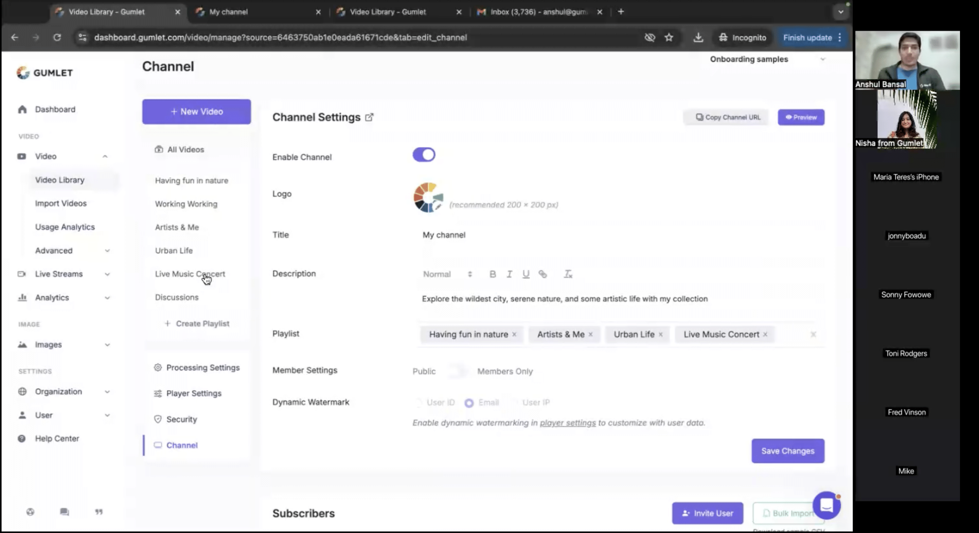Select the All Videos list item

pos(179,150)
